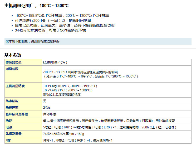The width and height of the screenshot is (196, 146).
Task: Click the bullet about 0.1℃ and 1℃ 分辨率
Action: (62, 15)
